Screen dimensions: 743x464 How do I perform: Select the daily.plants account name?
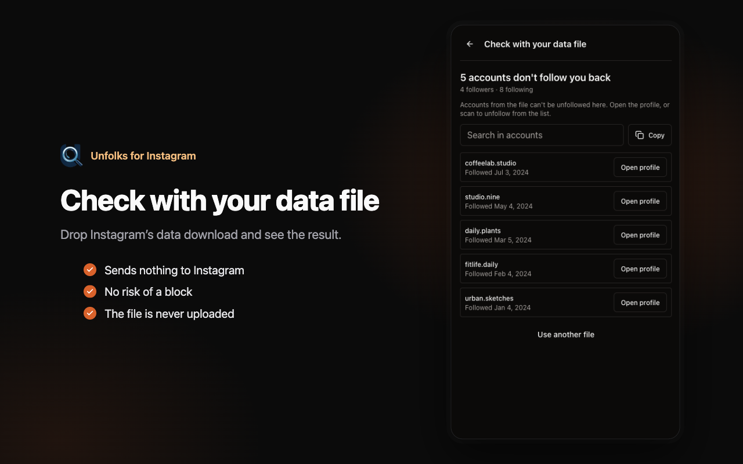pyautogui.click(x=483, y=231)
